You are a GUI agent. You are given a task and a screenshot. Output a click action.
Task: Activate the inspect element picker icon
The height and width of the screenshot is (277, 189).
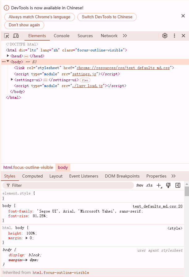(6, 36)
